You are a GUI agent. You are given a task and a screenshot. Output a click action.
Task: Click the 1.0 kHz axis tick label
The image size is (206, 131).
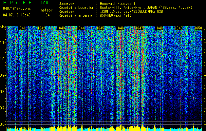[x=3, y=59]
